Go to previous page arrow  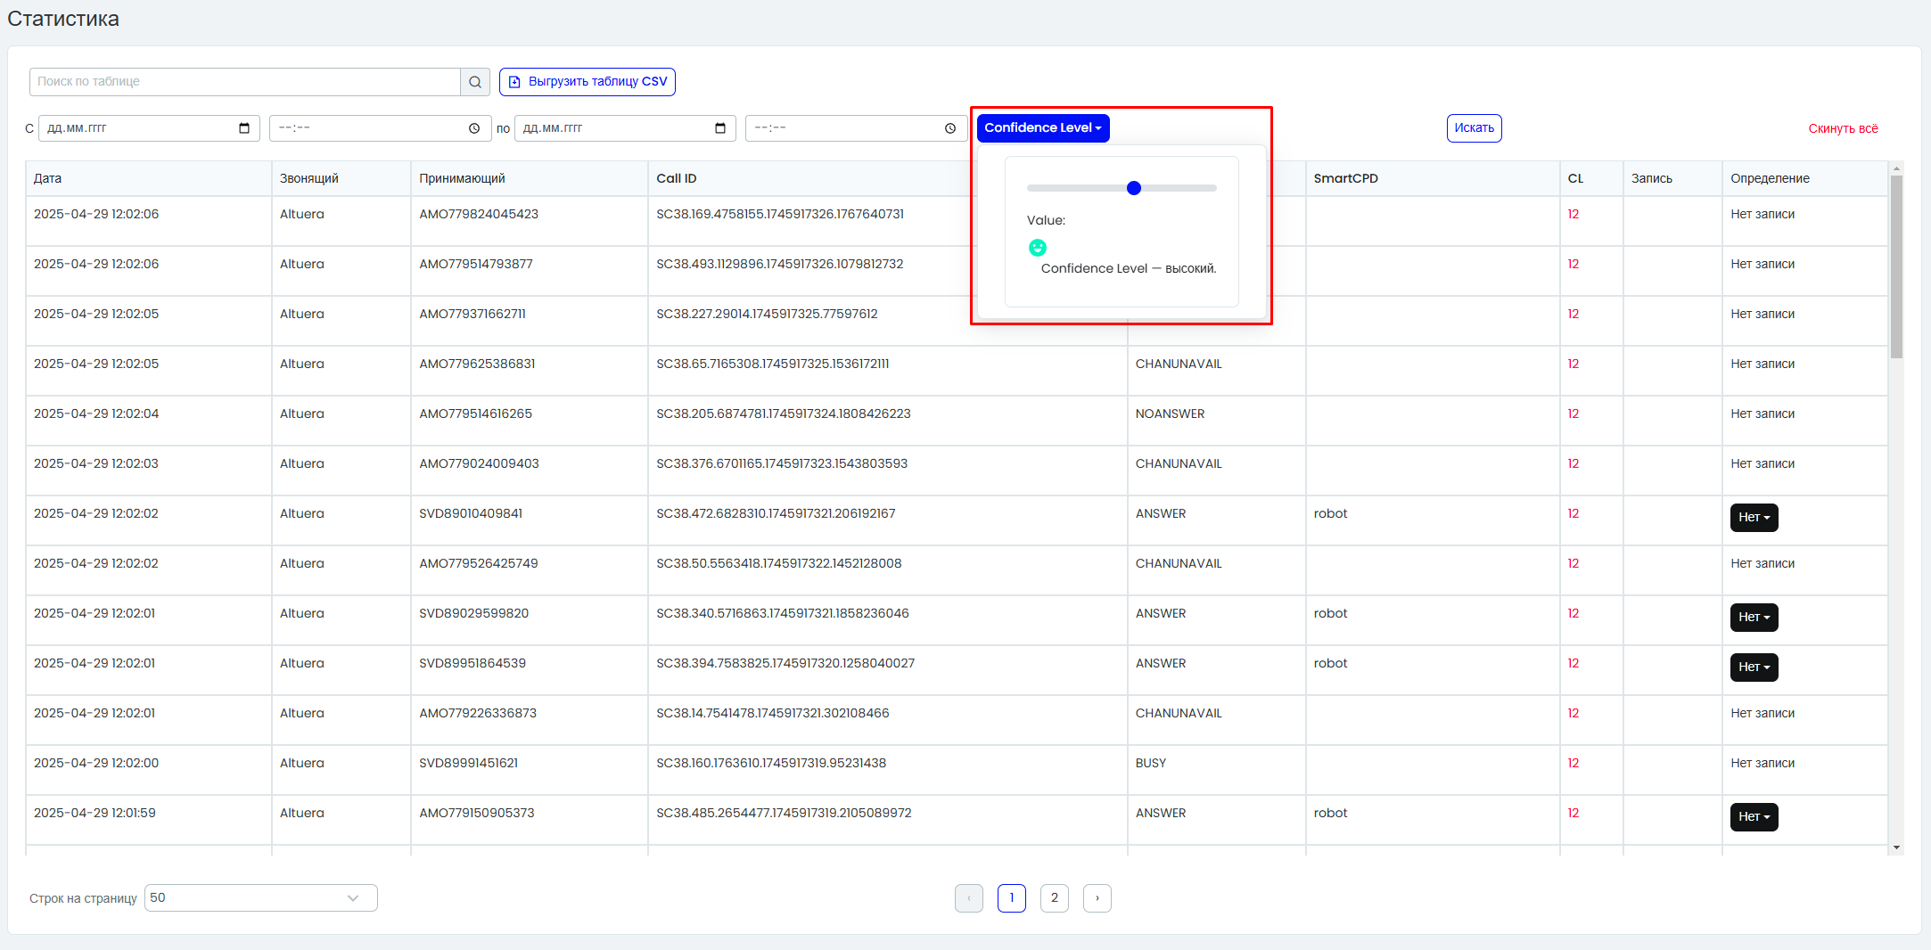(969, 898)
